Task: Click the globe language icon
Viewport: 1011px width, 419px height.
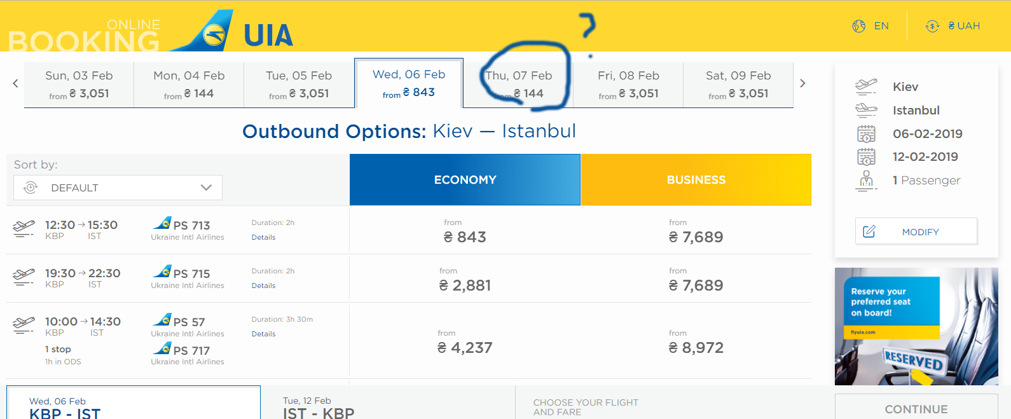Action: tap(859, 26)
